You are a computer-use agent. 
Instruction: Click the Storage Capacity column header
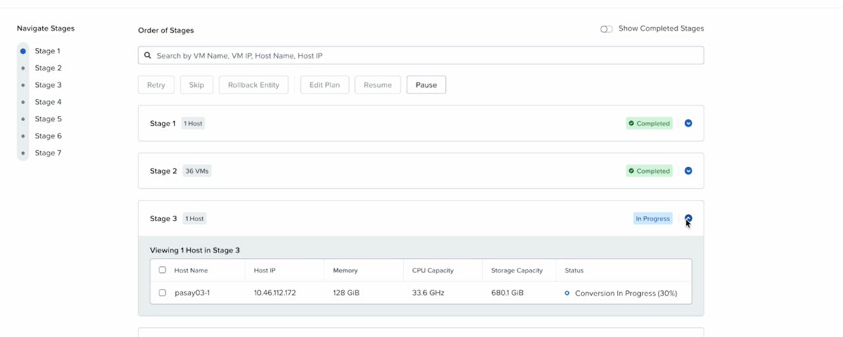tap(517, 271)
